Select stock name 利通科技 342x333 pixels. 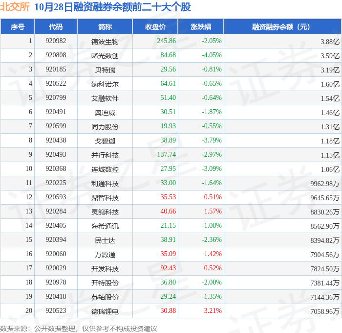(x=105, y=184)
